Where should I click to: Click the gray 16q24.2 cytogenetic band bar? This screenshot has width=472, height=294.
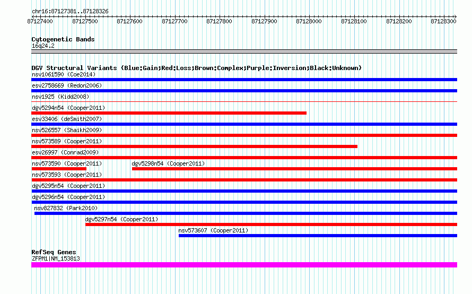point(244,51)
